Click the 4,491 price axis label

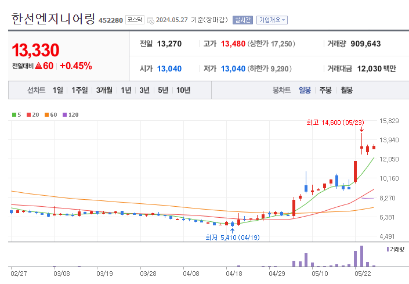(x=387, y=236)
